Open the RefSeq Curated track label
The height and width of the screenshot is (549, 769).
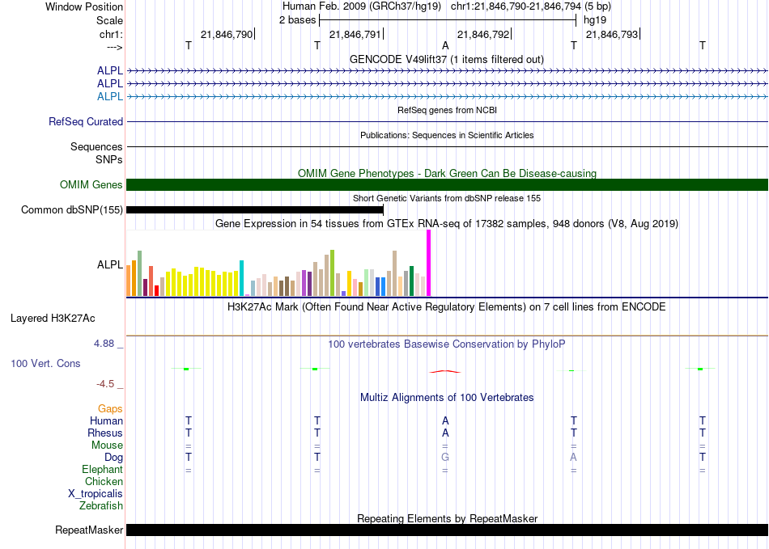point(86,121)
